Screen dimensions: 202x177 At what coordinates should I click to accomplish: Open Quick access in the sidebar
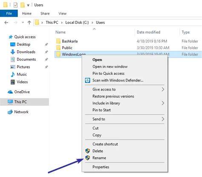pyautogui.click(x=25, y=37)
